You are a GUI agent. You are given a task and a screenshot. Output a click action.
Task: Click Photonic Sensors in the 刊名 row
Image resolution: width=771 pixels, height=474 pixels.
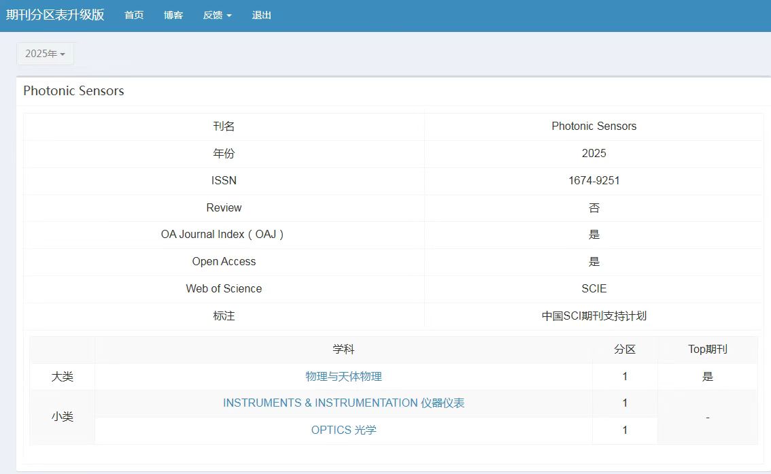coord(594,126)
